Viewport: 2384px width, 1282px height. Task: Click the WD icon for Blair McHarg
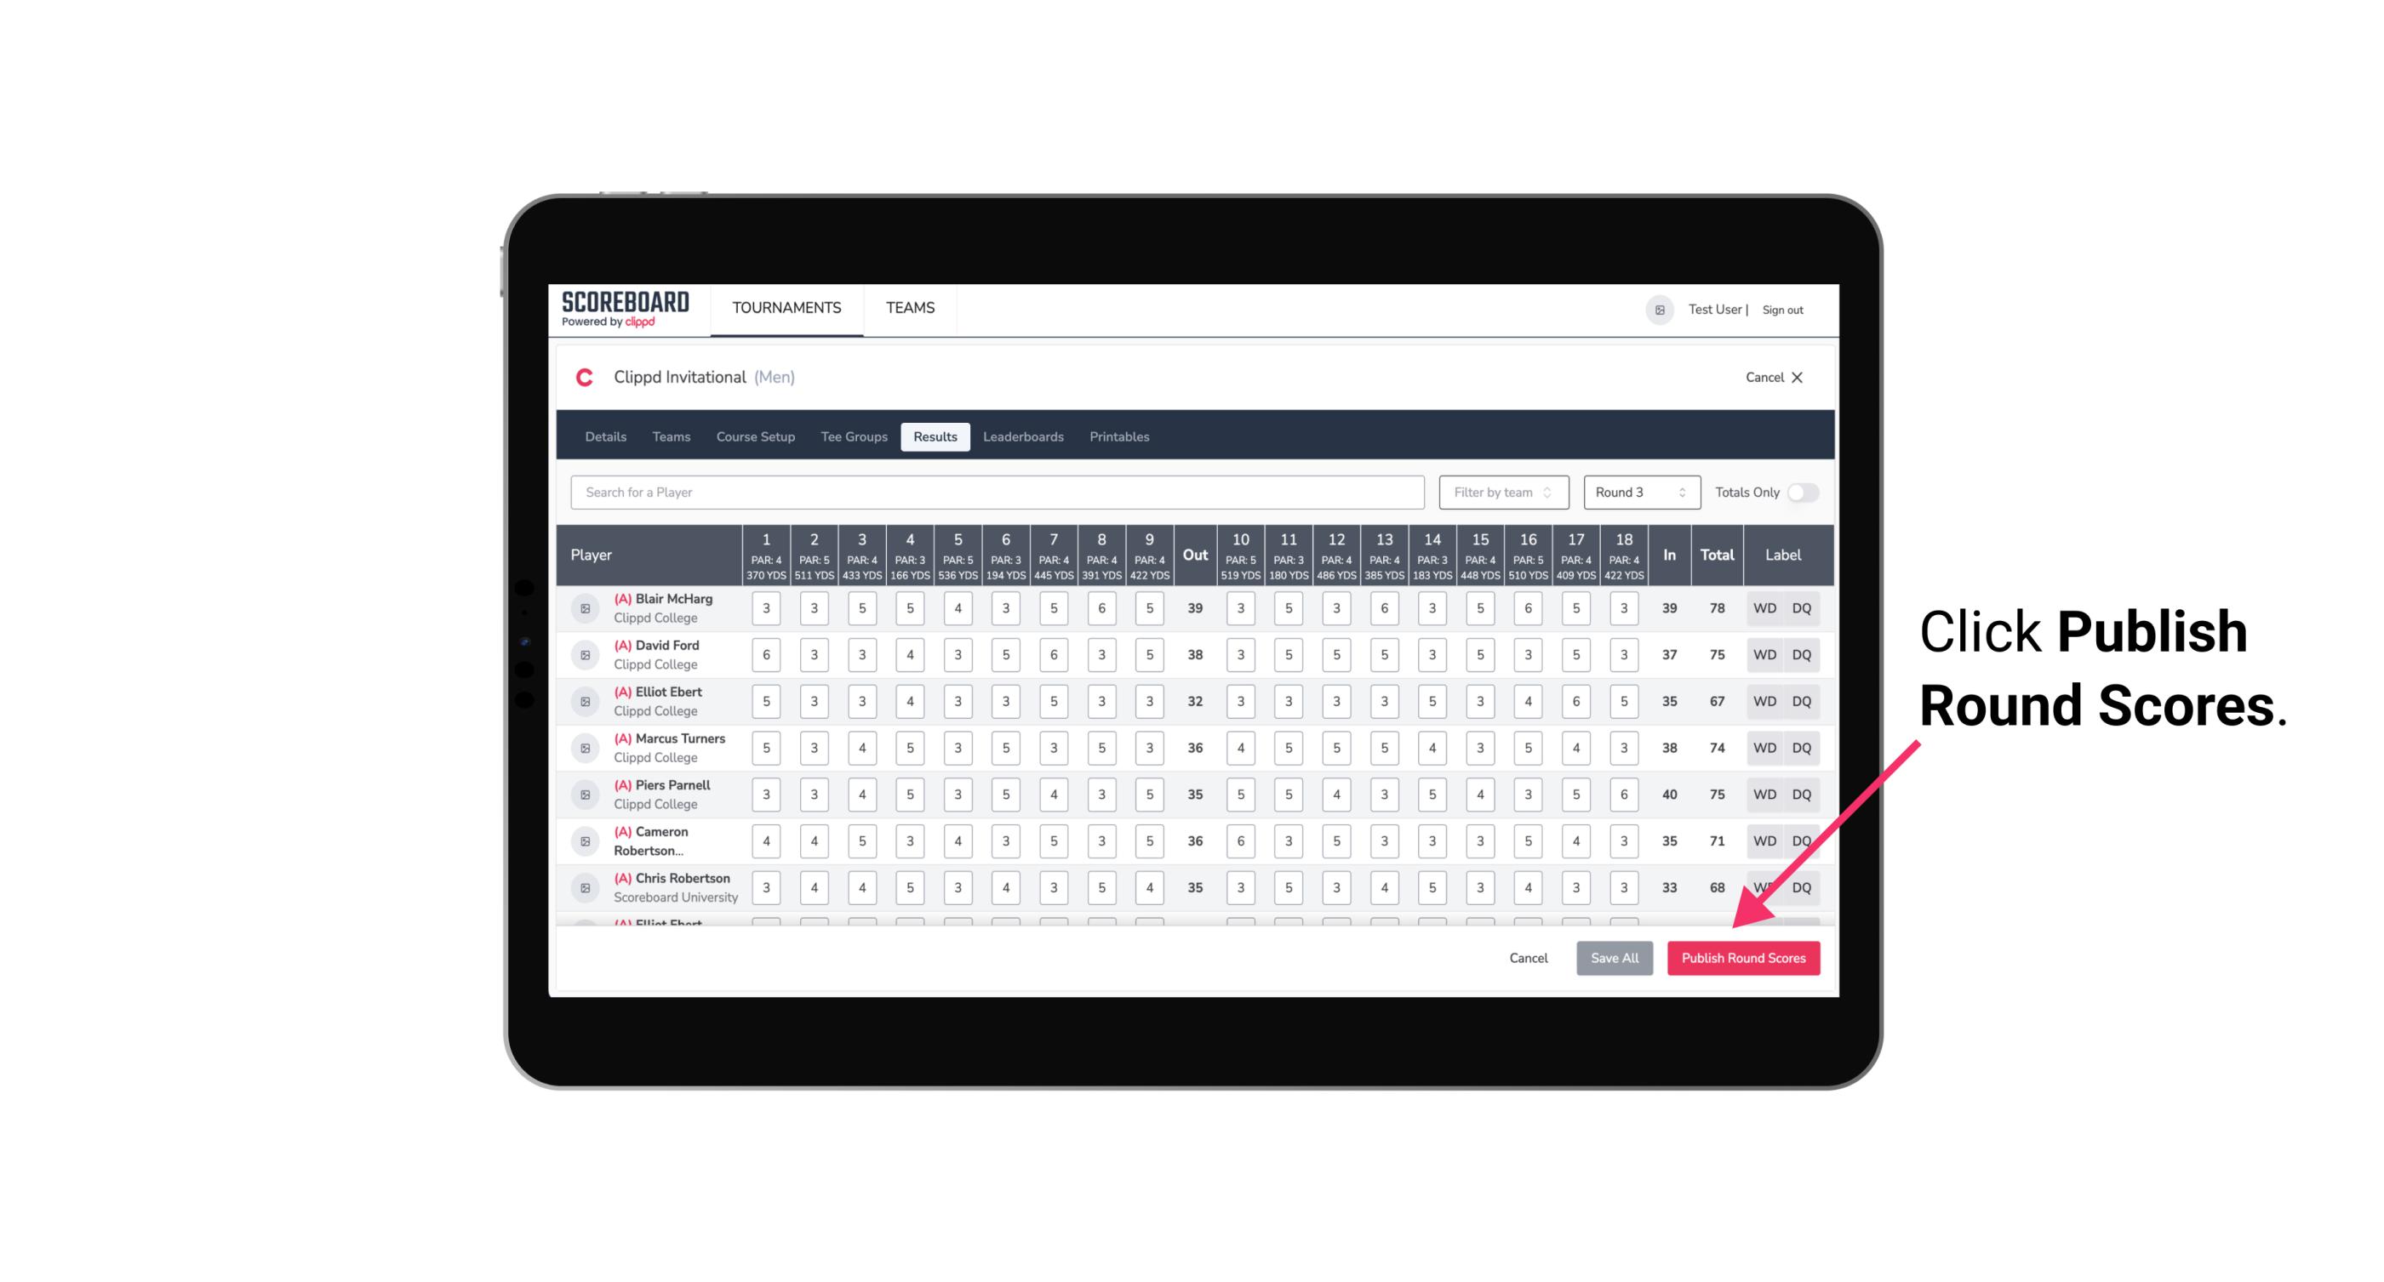[x=1764, y=608]
